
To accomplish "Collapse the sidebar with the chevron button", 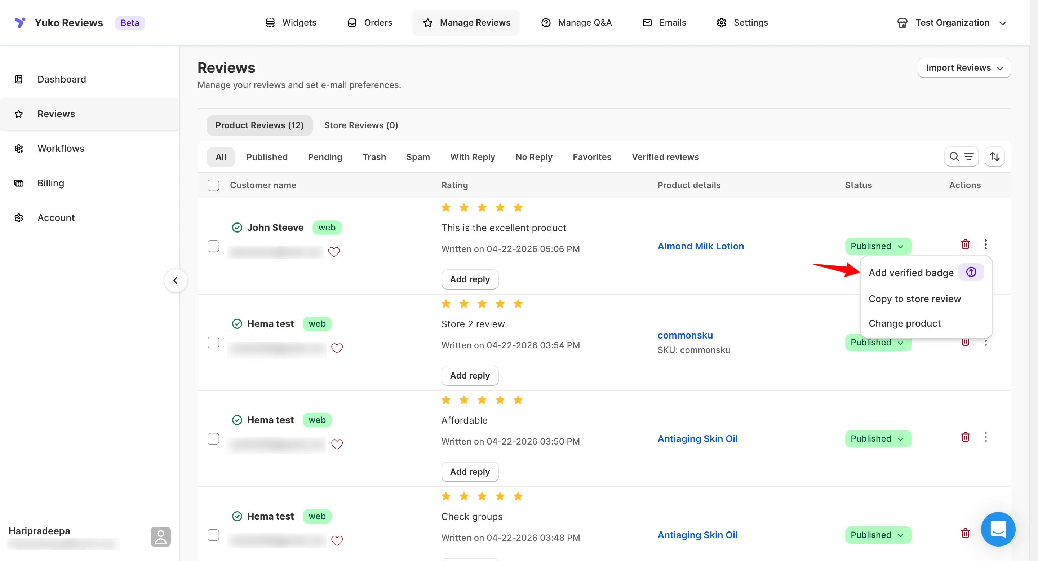I will tap(175, 280).
